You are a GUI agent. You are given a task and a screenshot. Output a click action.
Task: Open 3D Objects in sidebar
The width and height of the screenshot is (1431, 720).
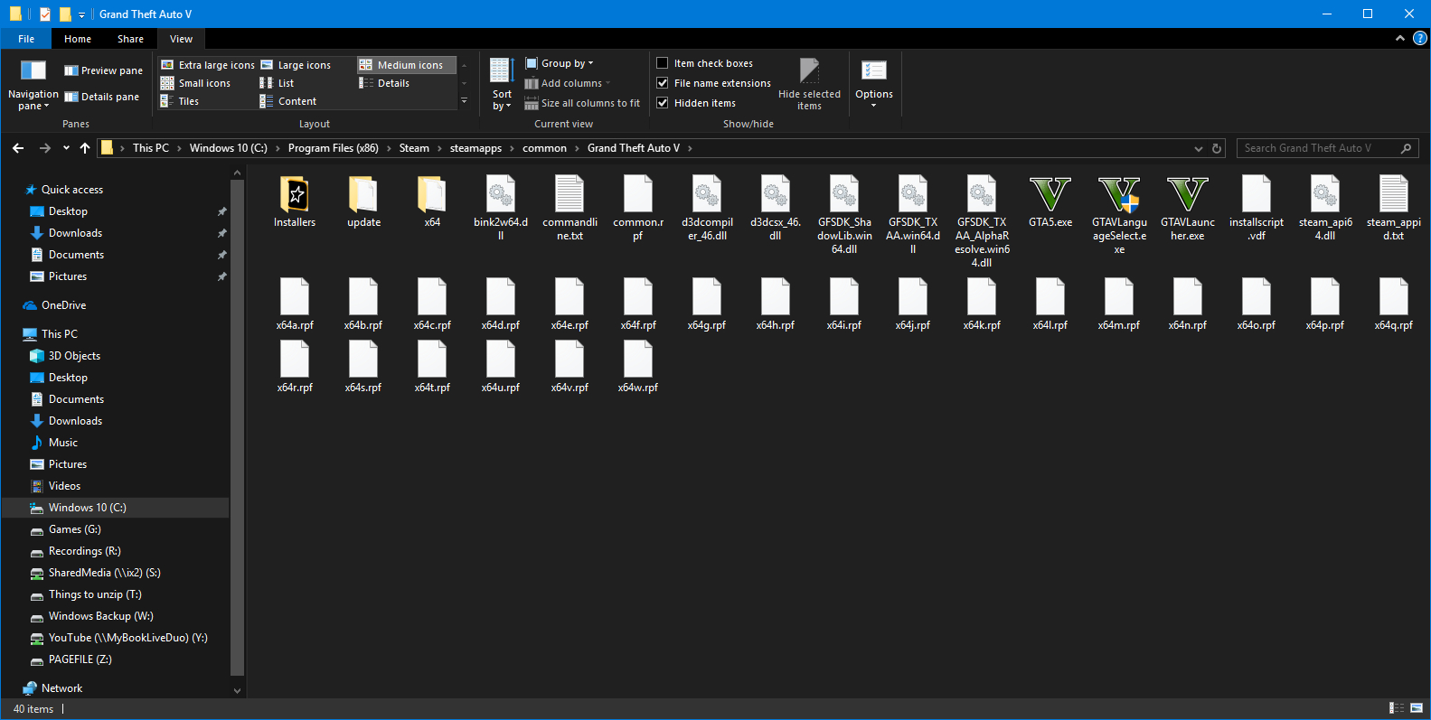pyautogui.click(x=74, y=356)
